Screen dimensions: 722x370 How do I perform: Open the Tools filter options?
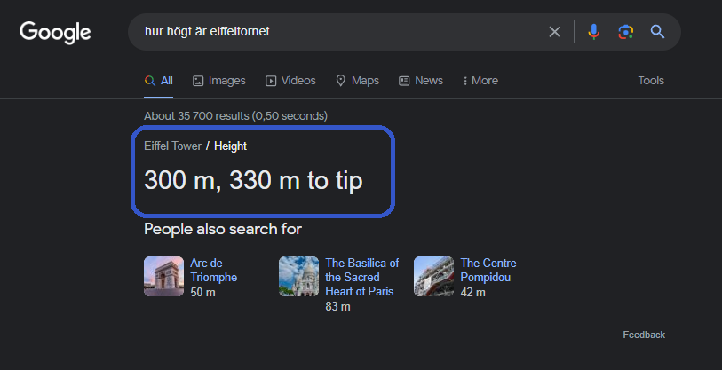coord(650,81)
